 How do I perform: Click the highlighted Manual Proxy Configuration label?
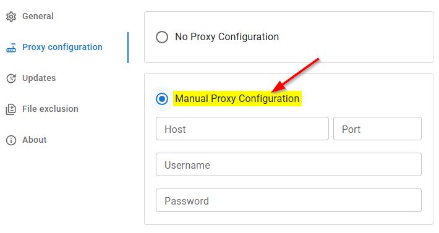click(x=237, y=98)
